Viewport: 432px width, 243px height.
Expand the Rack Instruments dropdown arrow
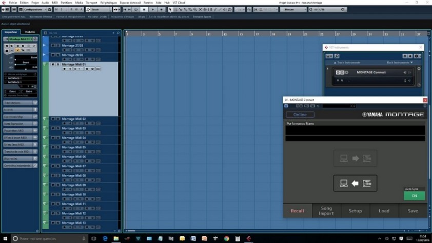[411, 62]
